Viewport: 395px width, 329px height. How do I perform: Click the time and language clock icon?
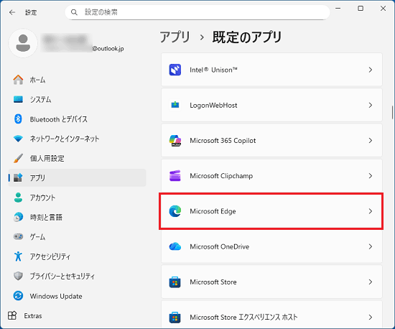click(x=18, y=217)
